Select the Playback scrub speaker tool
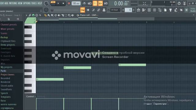 [x=73, y=15]
